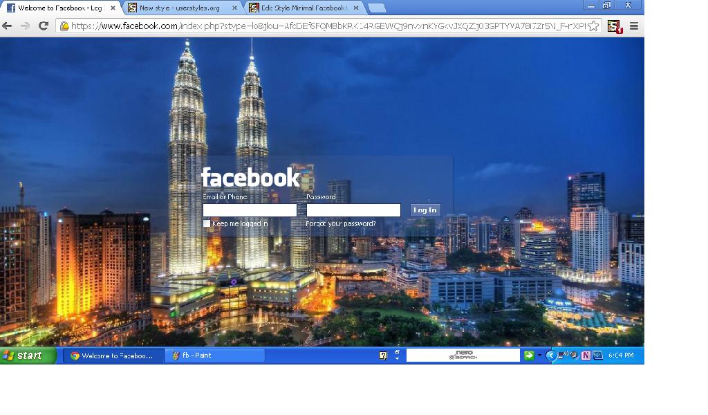708x415 pixels.
Task: Reload the page with the refresh icon
Action: pos(44,26)
